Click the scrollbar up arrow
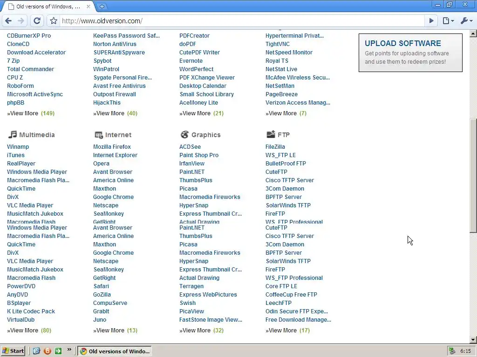The height and width of the screenshot is (357, 477). tap(473, 33)
